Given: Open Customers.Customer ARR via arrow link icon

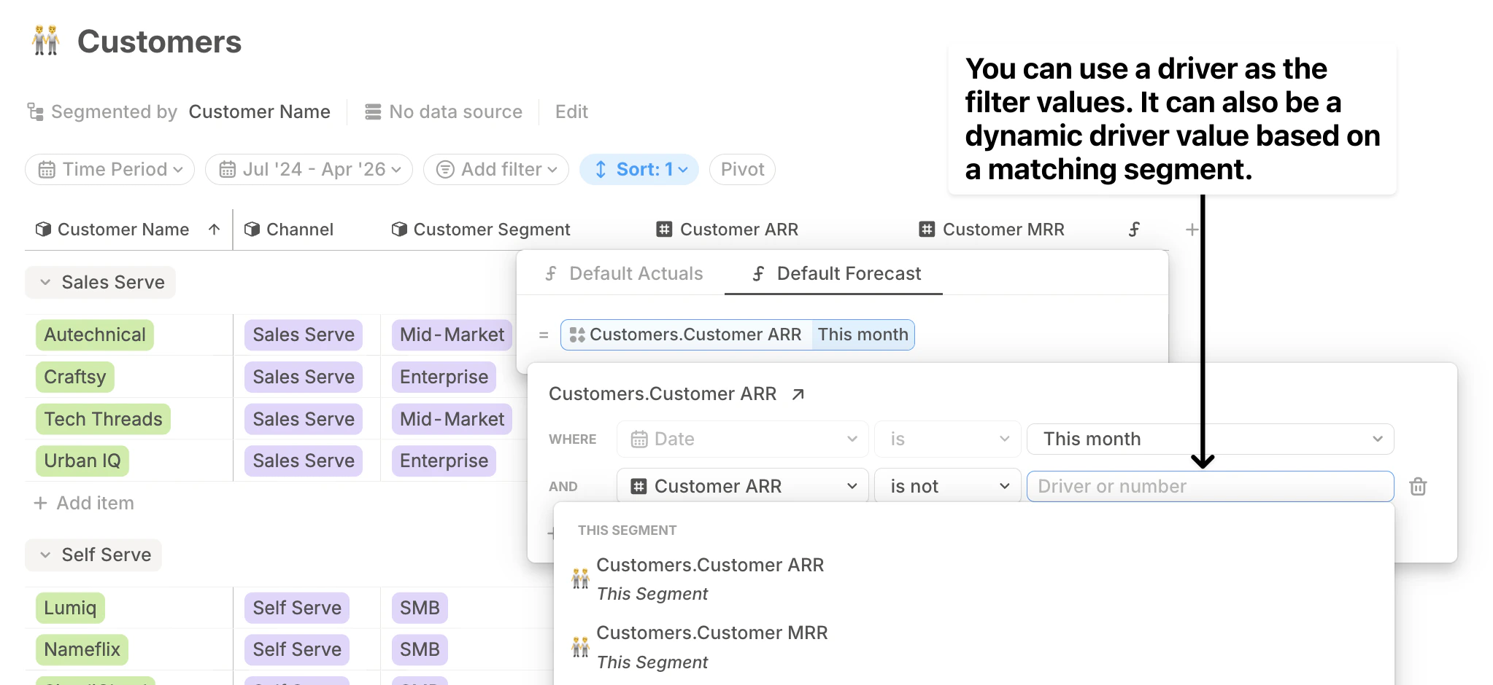Looking at the screenshot, I should (798, 394).
